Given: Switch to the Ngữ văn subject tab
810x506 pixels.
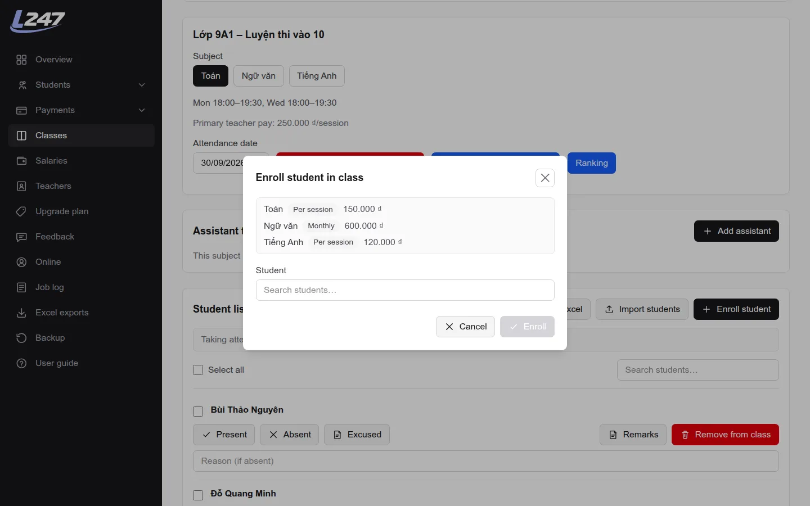Looking at the screenshot, I should pos(259,76).
